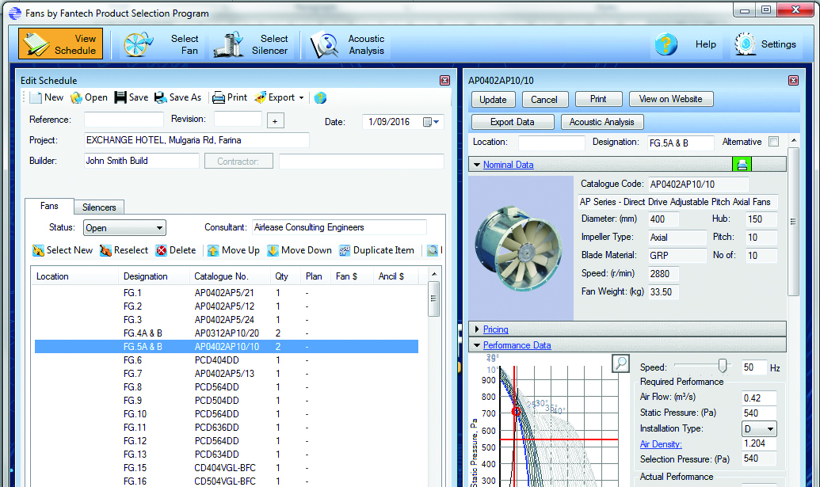
Task: Collapse the Performance Data section arrow
Action: coord(476,345)
